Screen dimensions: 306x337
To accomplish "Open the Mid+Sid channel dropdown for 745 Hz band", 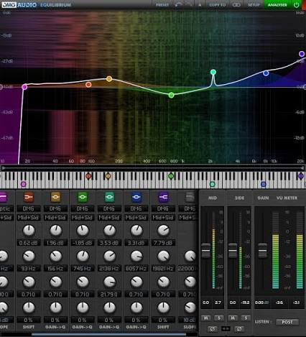I will pos(83,218).
